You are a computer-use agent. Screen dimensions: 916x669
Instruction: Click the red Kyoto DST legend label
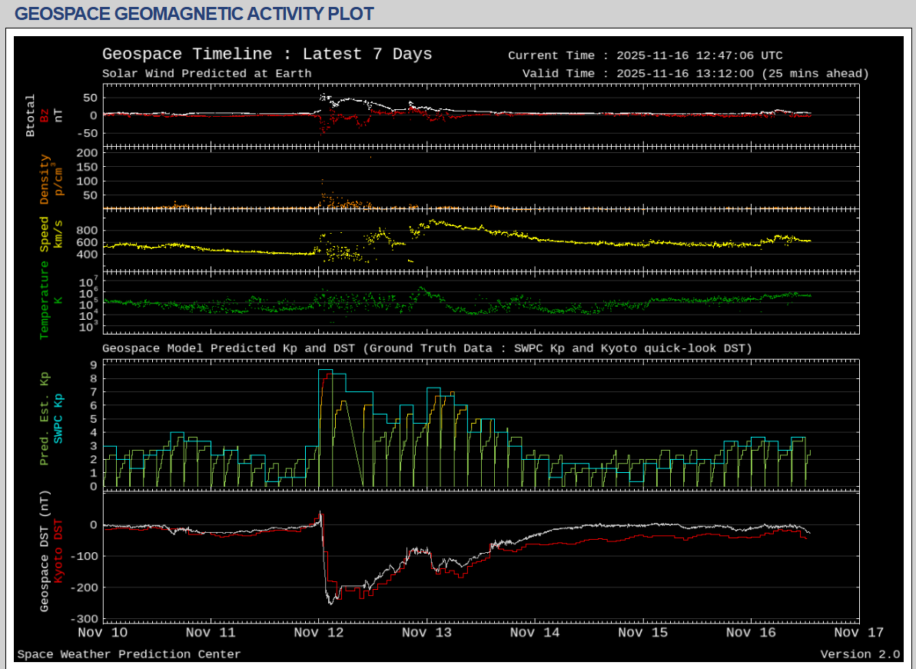(58, 551)
